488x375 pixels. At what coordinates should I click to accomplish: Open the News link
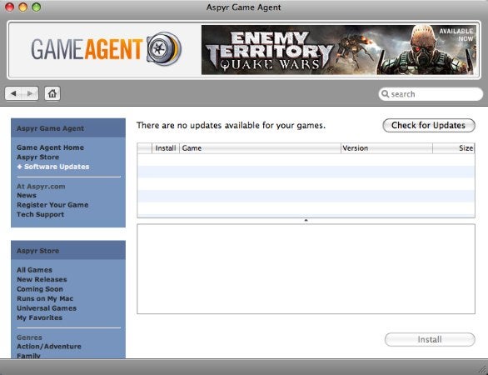click(27, 196)
